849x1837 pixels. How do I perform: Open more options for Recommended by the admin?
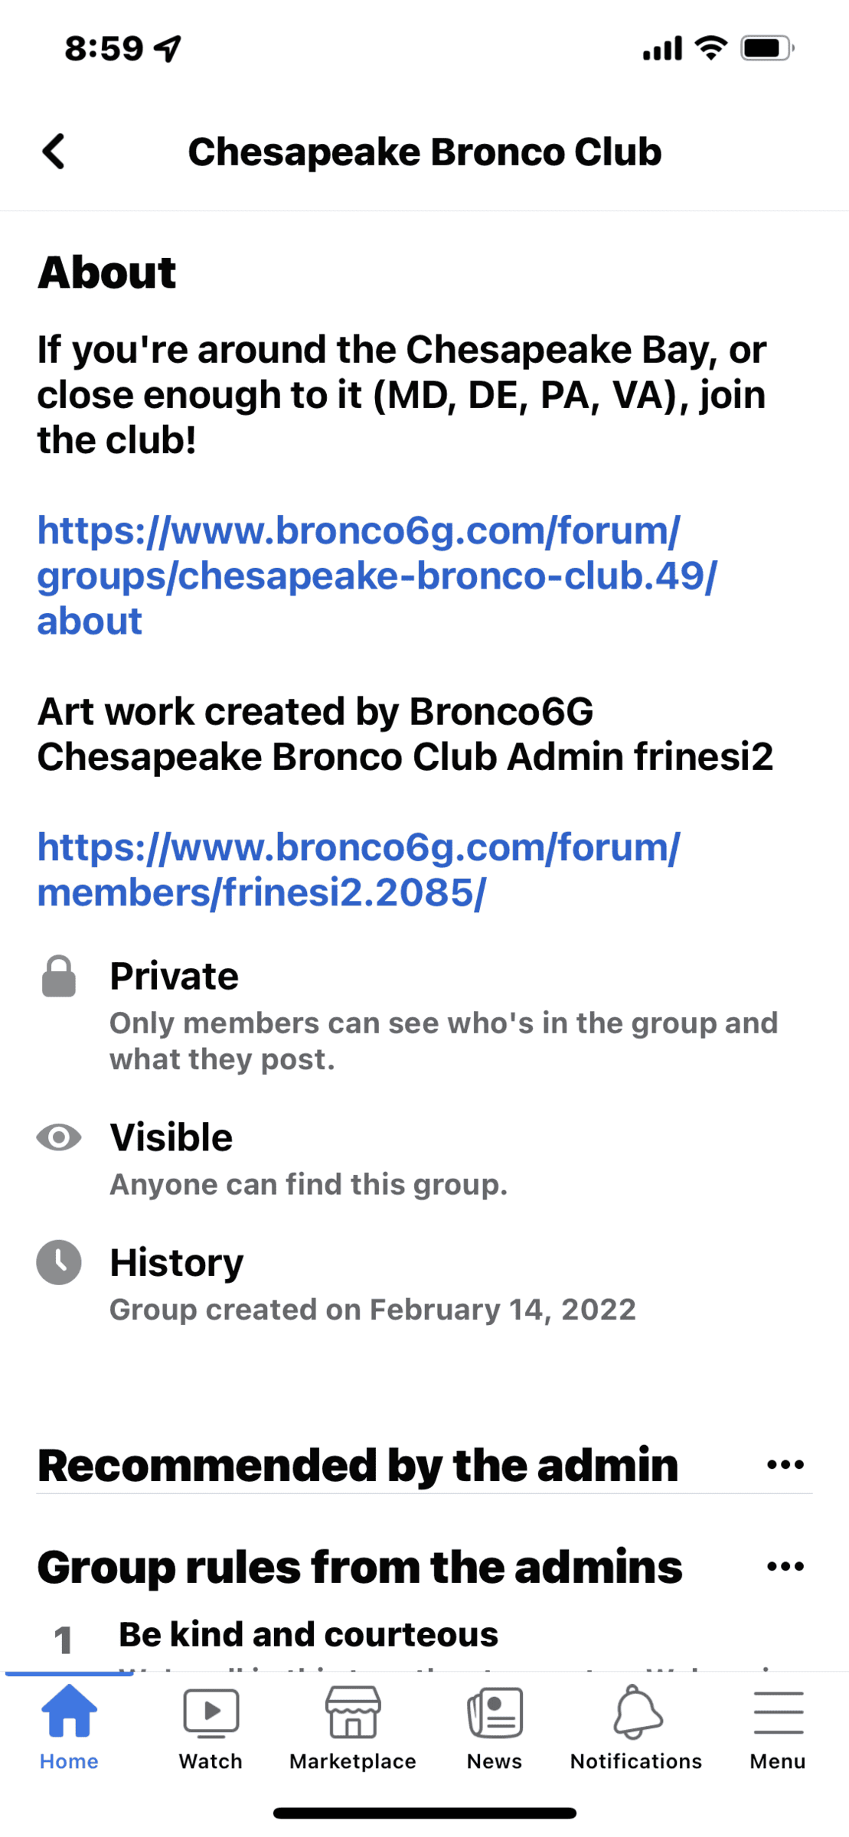(x=785, y=1464)
